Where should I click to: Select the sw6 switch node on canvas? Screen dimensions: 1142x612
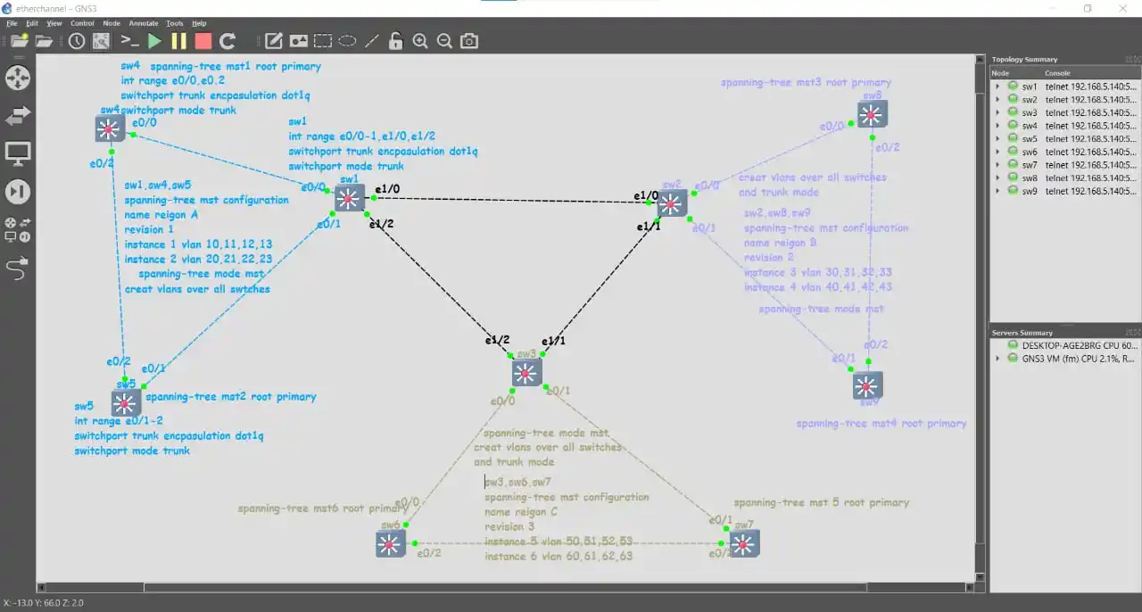tap(390, 544)
